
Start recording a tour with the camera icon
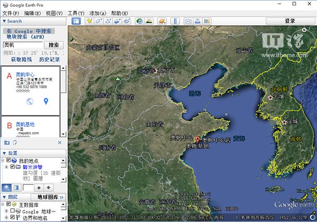(127, 21)
